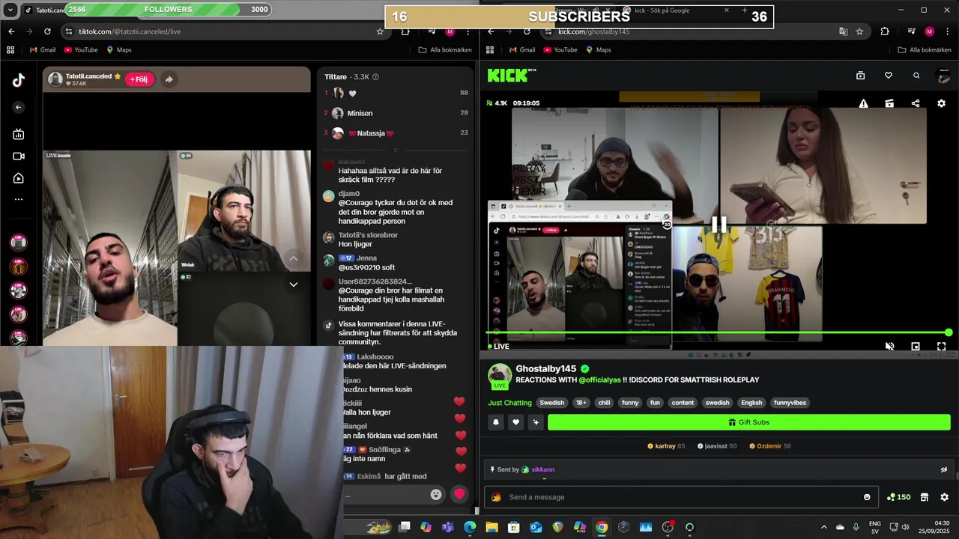Click the report warning triangle on Kick player
Screen dimensions: 959x539
tap(863, 103)
